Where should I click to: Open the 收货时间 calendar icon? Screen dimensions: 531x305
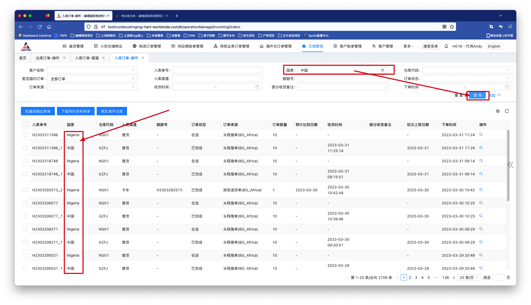(257, 87)
